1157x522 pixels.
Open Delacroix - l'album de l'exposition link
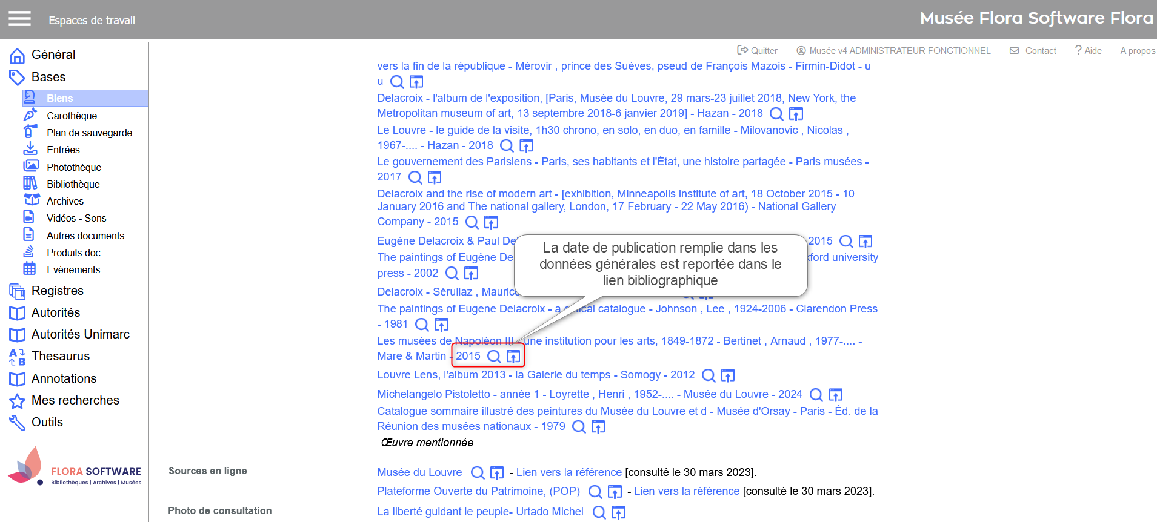click(616, 105)
